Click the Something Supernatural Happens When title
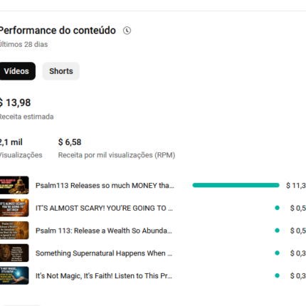 pyautogui.click(x=104, y=253)
